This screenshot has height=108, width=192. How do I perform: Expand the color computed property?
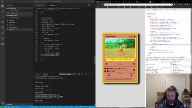[x=173, y=63]
